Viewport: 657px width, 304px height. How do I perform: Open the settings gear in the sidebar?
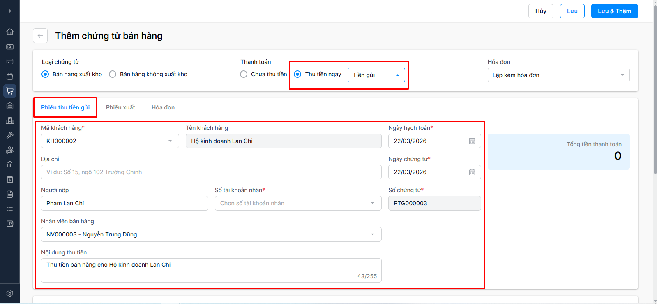(10, 293)
